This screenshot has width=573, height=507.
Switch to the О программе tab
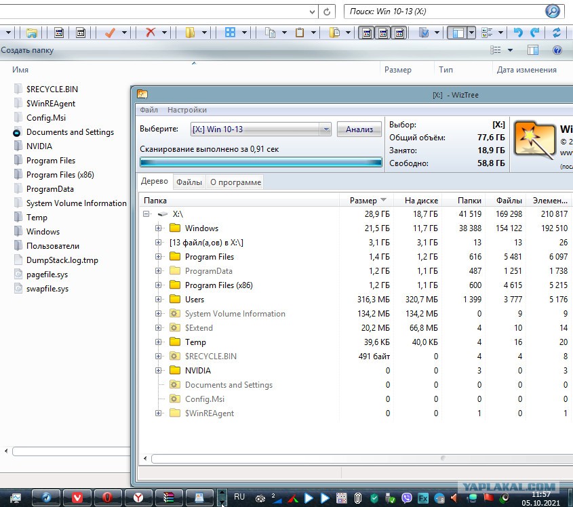[x=236, y=182]
